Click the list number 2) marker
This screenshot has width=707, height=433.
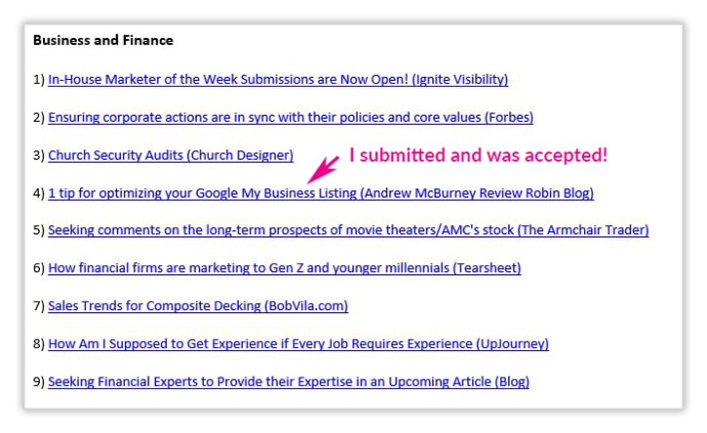pos(39,117)
